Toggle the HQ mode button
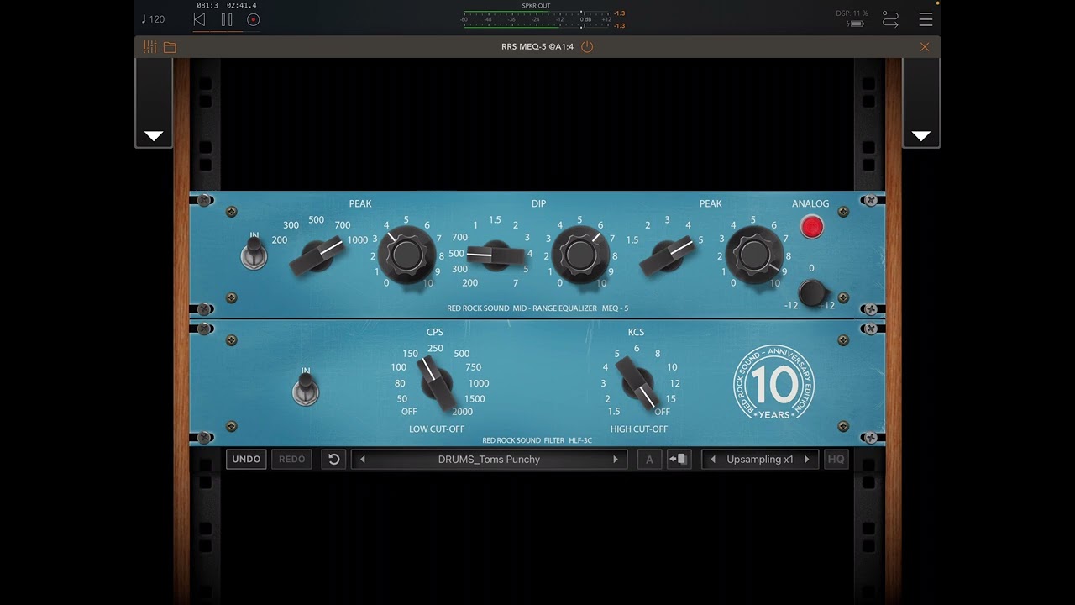The width and height of the screenshot is (1075, 605). click(x=836, y=460)
